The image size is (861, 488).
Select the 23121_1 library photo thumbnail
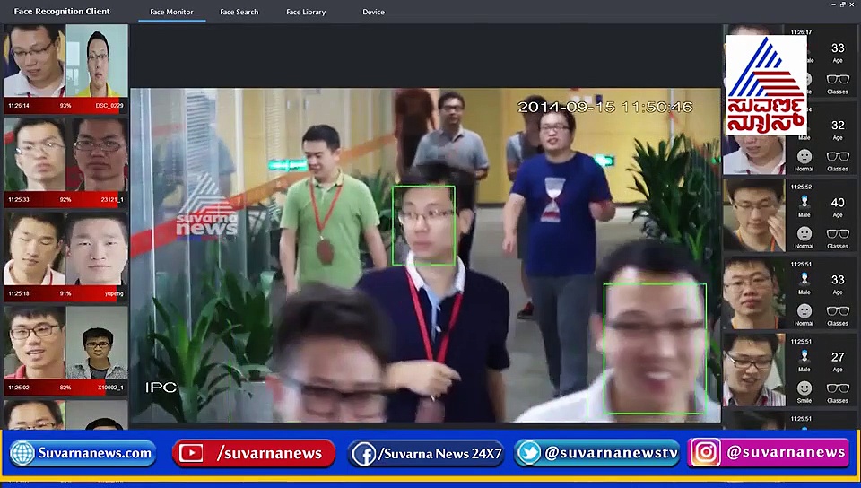97,155
